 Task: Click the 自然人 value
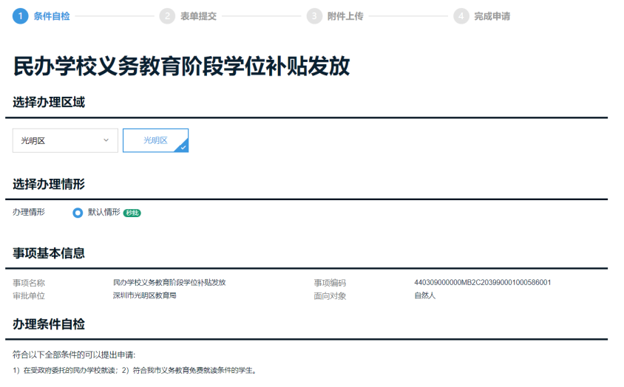425,295
